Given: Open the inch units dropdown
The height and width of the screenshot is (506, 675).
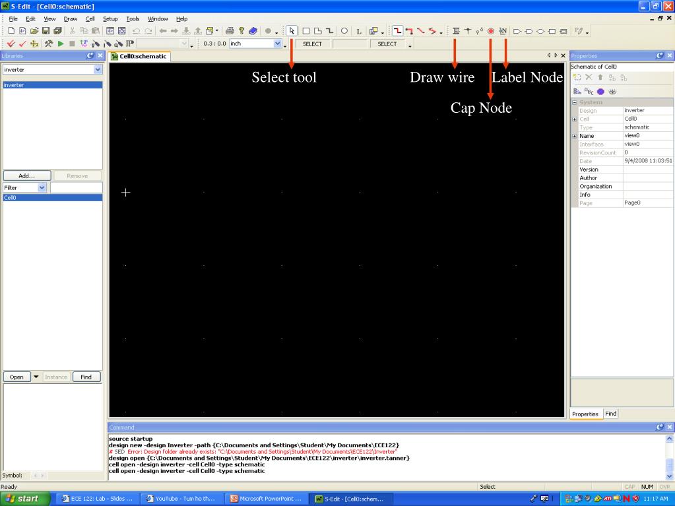Looking at the screenshot, I should (277, 44).
